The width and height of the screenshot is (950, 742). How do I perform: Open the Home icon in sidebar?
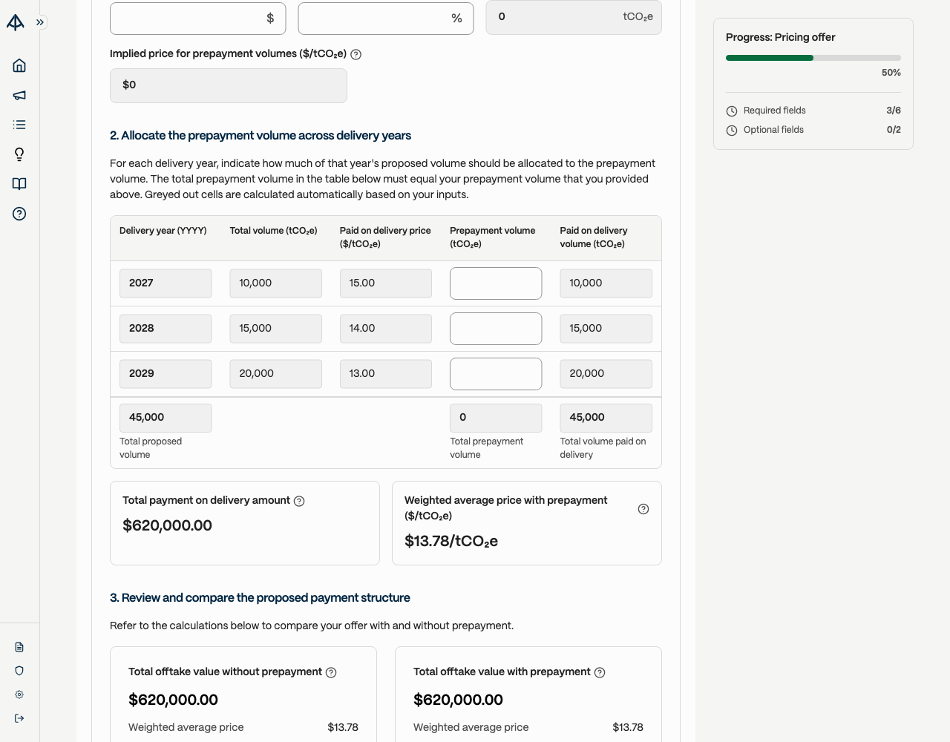(19, 65)
